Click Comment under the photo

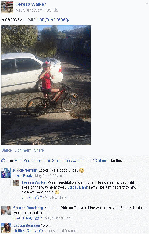[x=23, y=150]
